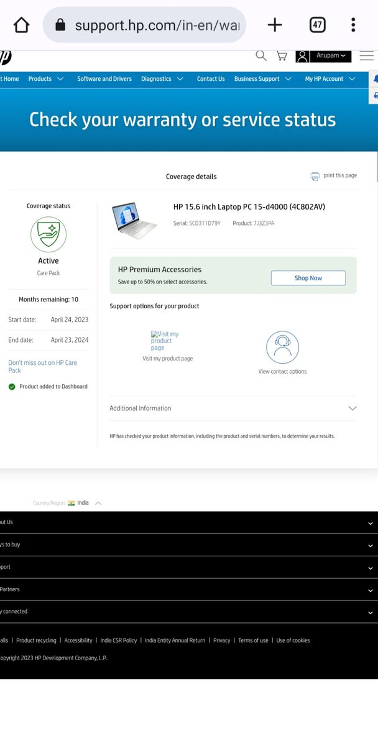Expand the Ways to buy footer section
Screen dimensions: 378x746
tap(189, 545)
